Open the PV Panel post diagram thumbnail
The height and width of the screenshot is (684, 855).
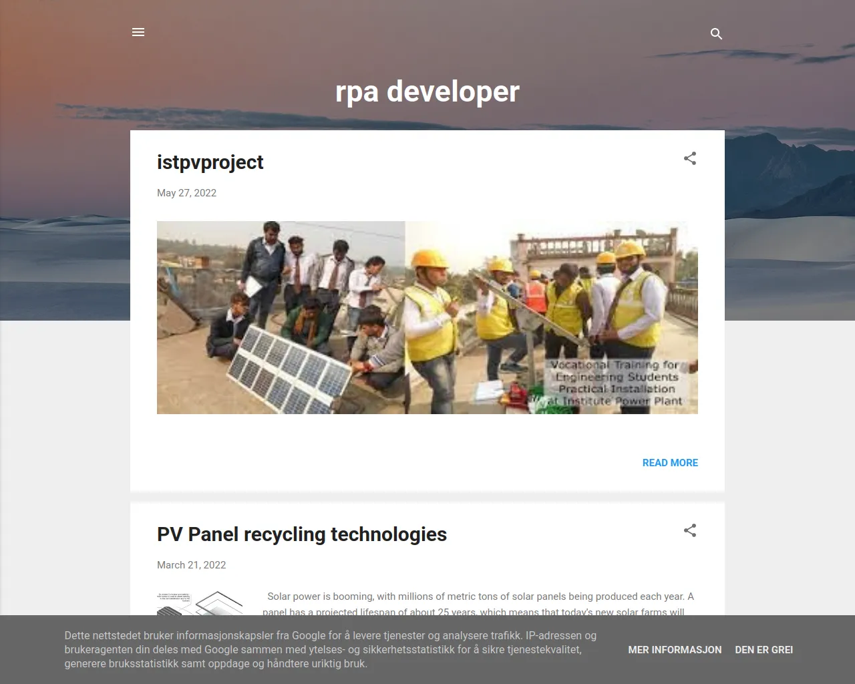pos(199,603)
